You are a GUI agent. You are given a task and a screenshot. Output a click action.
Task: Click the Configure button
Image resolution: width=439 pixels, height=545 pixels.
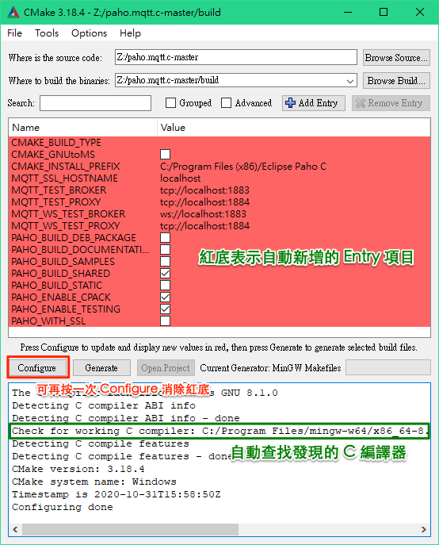tap(36, 368)
